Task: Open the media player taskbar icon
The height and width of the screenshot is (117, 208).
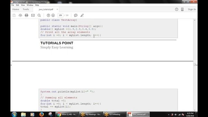Action: pyautogui.click(x=32, y=114)
